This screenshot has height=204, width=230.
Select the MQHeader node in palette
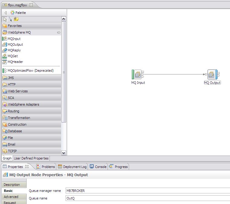point(13,62)
